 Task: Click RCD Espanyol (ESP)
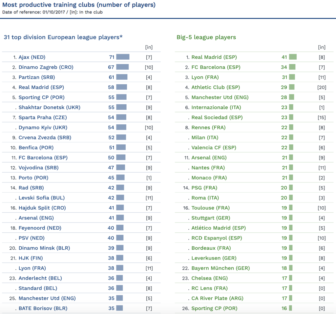(217, 238)
